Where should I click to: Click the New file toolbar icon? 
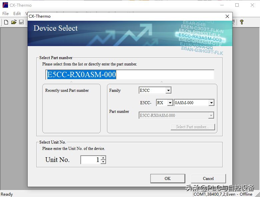pyautogui.click(x=6, y=22)
